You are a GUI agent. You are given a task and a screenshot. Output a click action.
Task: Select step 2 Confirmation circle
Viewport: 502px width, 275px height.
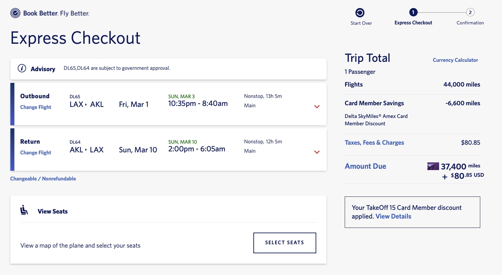[470, 12]
